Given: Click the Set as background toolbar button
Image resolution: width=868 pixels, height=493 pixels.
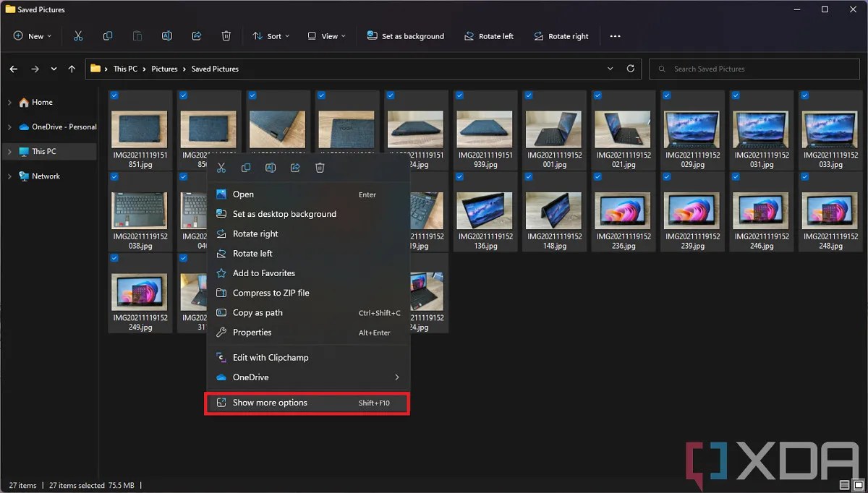Looking at the screenshot, I should pyautogui.click(x=406, y=35).
